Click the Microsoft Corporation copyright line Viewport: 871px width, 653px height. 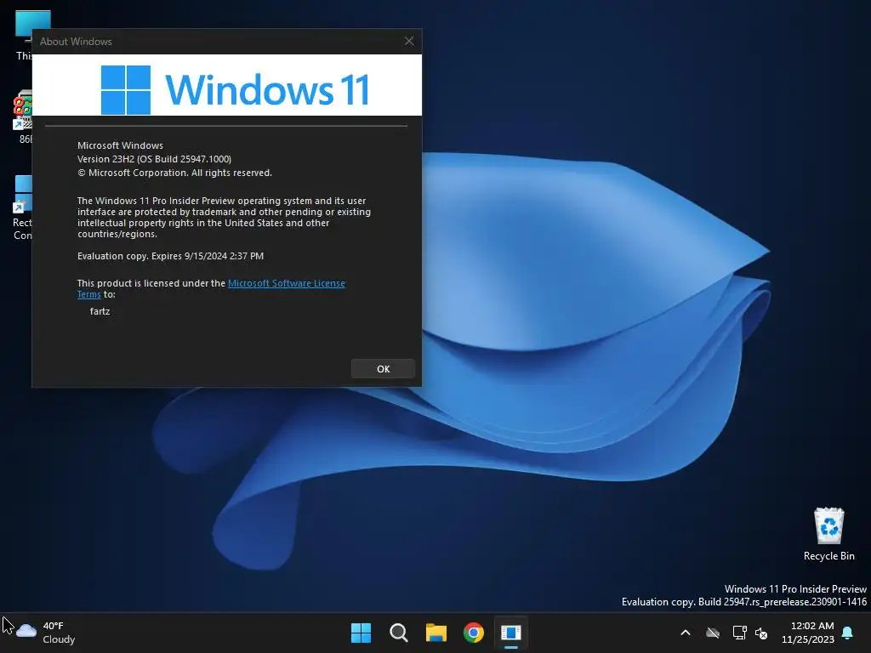click(174, 173)
